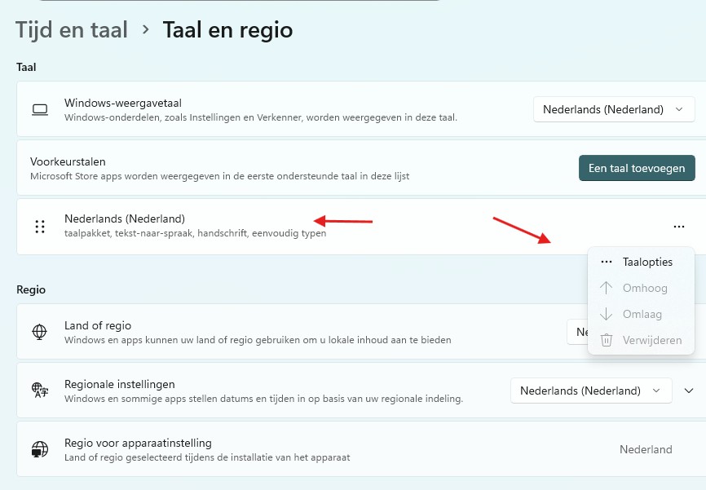Click the Een taal toevoegen button

[x=637, y=168]
